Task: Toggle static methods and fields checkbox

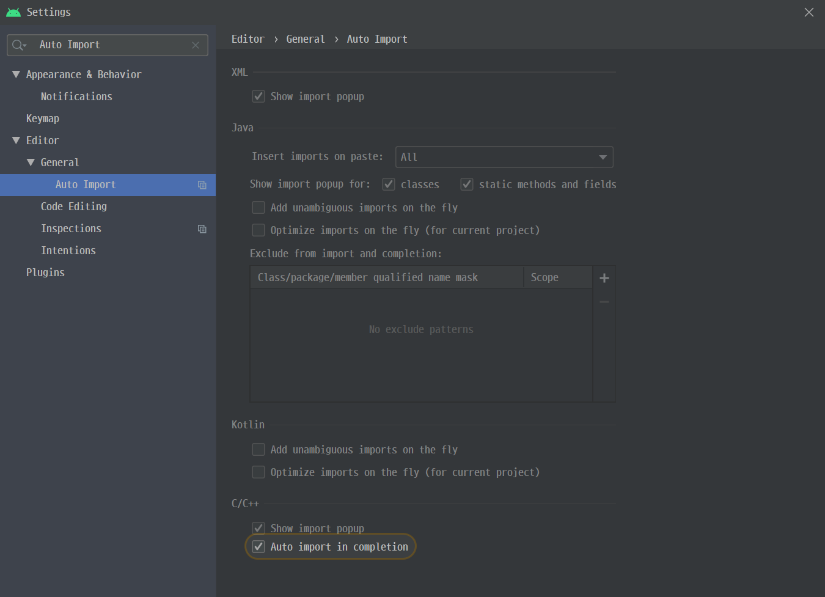Action: click(467, 185)
